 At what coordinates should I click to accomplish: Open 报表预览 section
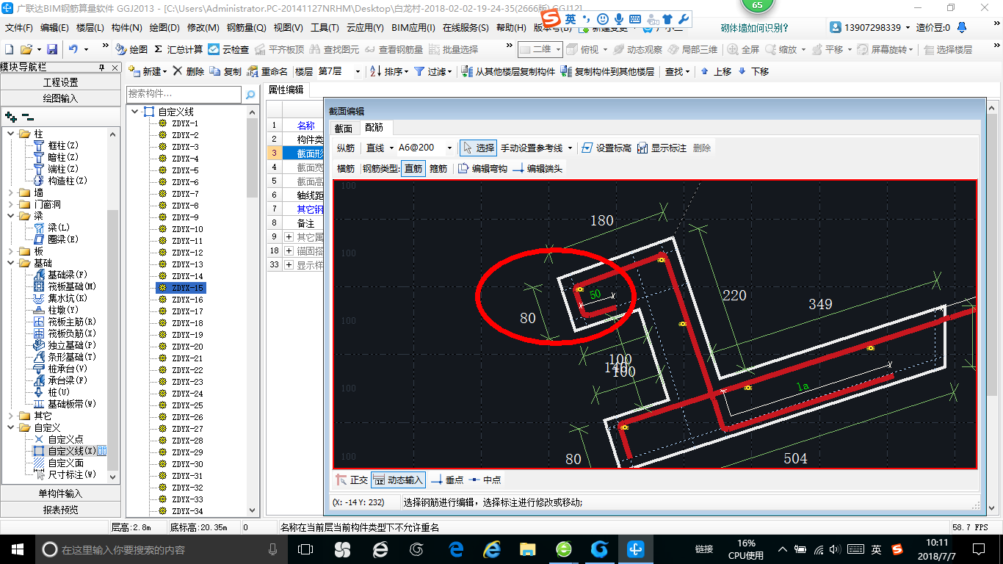click(61, 510)
